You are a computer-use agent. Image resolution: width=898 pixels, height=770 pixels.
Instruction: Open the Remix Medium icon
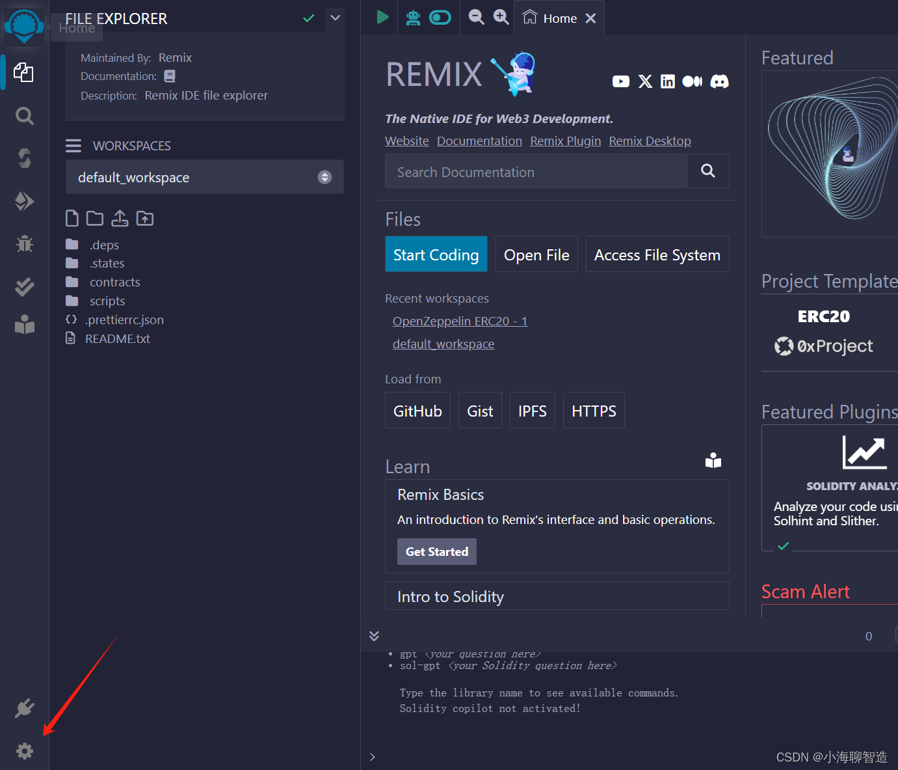(x=693, y=81)
